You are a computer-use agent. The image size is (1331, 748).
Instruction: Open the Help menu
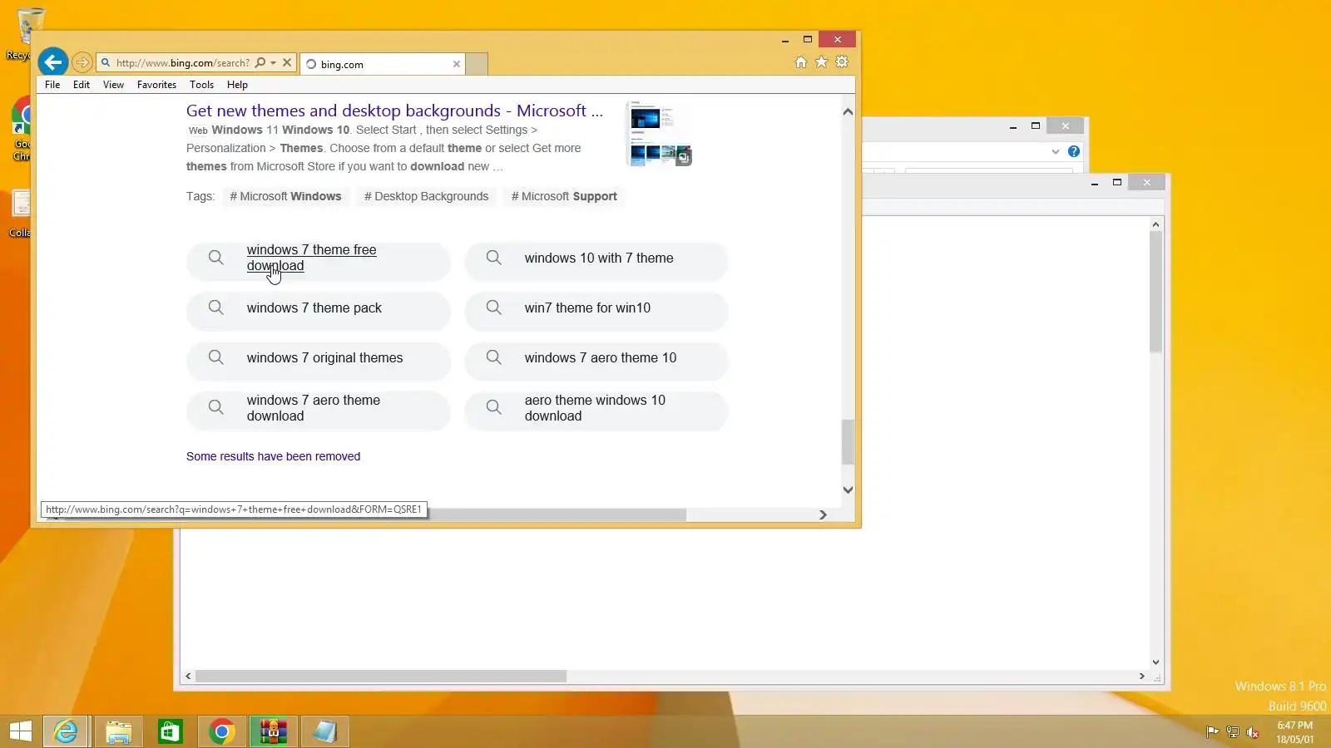point(237,85)
